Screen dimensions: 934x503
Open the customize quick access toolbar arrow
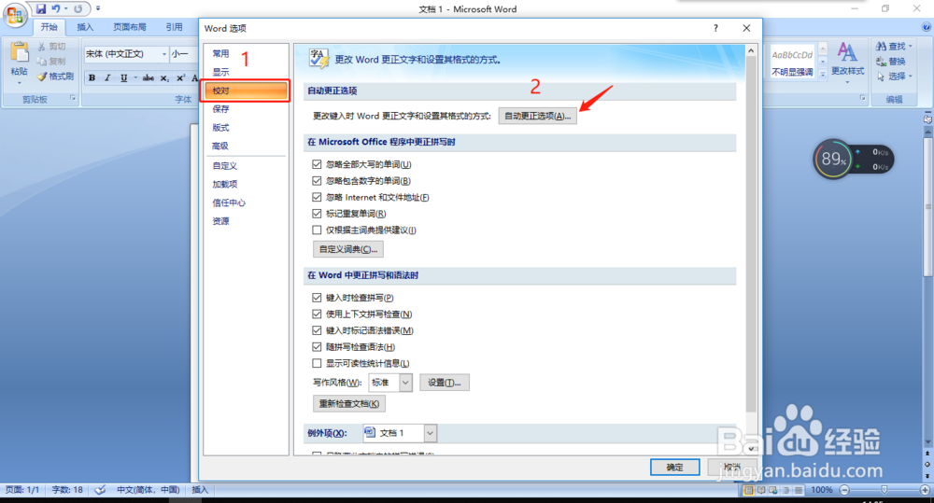click(98, 9)
